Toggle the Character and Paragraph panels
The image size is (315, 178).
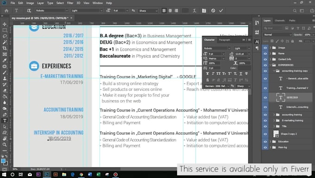tap(204, 11)
